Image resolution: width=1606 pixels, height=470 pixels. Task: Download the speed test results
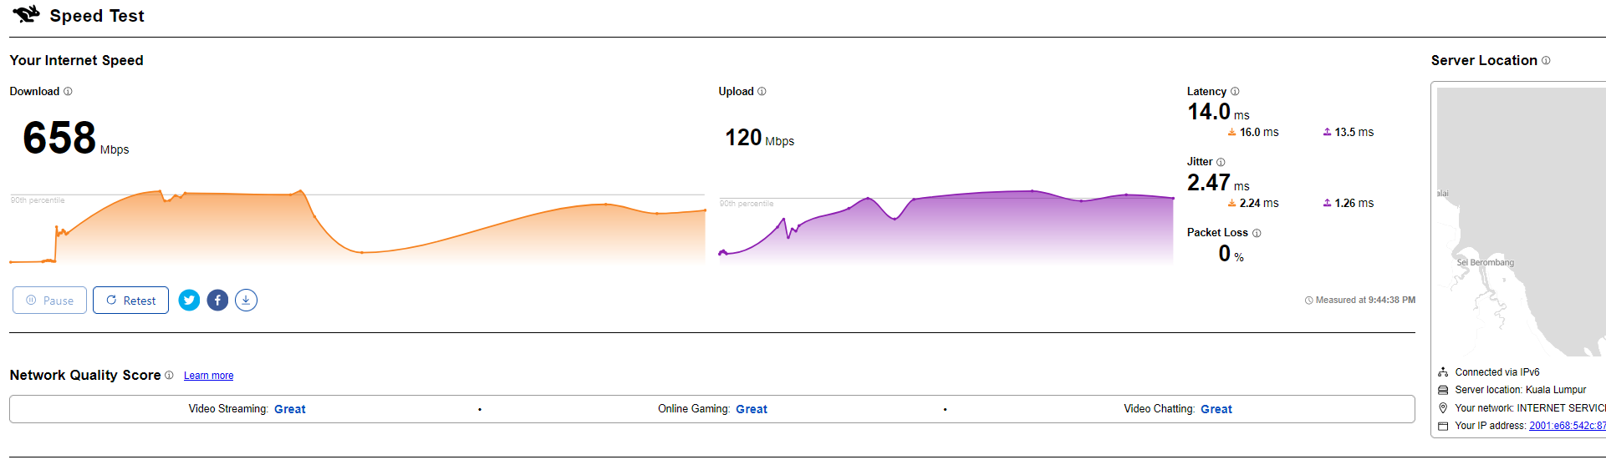(246, 301)
